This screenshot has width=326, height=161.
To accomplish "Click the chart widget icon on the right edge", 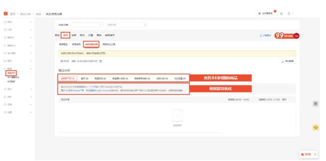I will pyautogui.click(x=316, y=104).
